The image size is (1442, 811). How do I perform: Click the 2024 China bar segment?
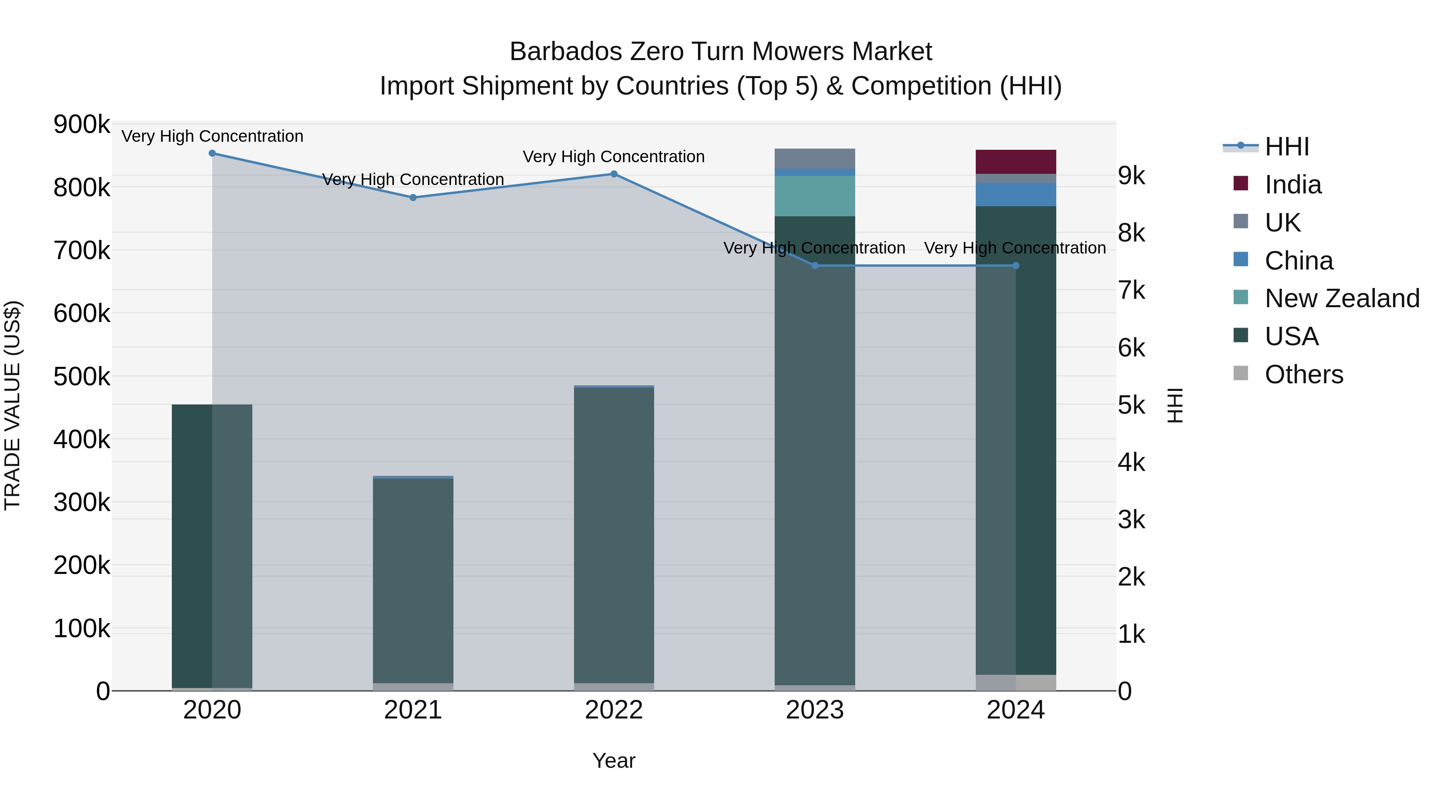click(x=1016, y=195)
